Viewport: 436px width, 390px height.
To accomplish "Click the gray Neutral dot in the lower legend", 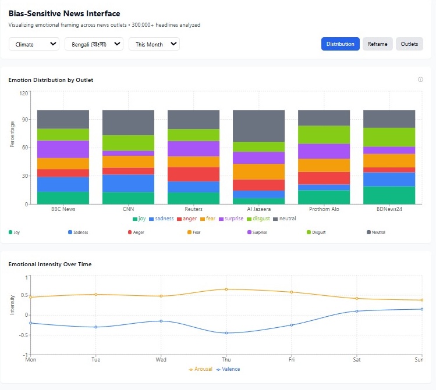I will click(x=368, y=232).
